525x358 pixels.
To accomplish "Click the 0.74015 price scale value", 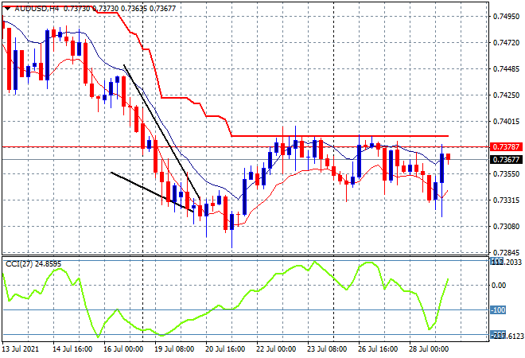I will pyautogui.click(x=506, y=122).
